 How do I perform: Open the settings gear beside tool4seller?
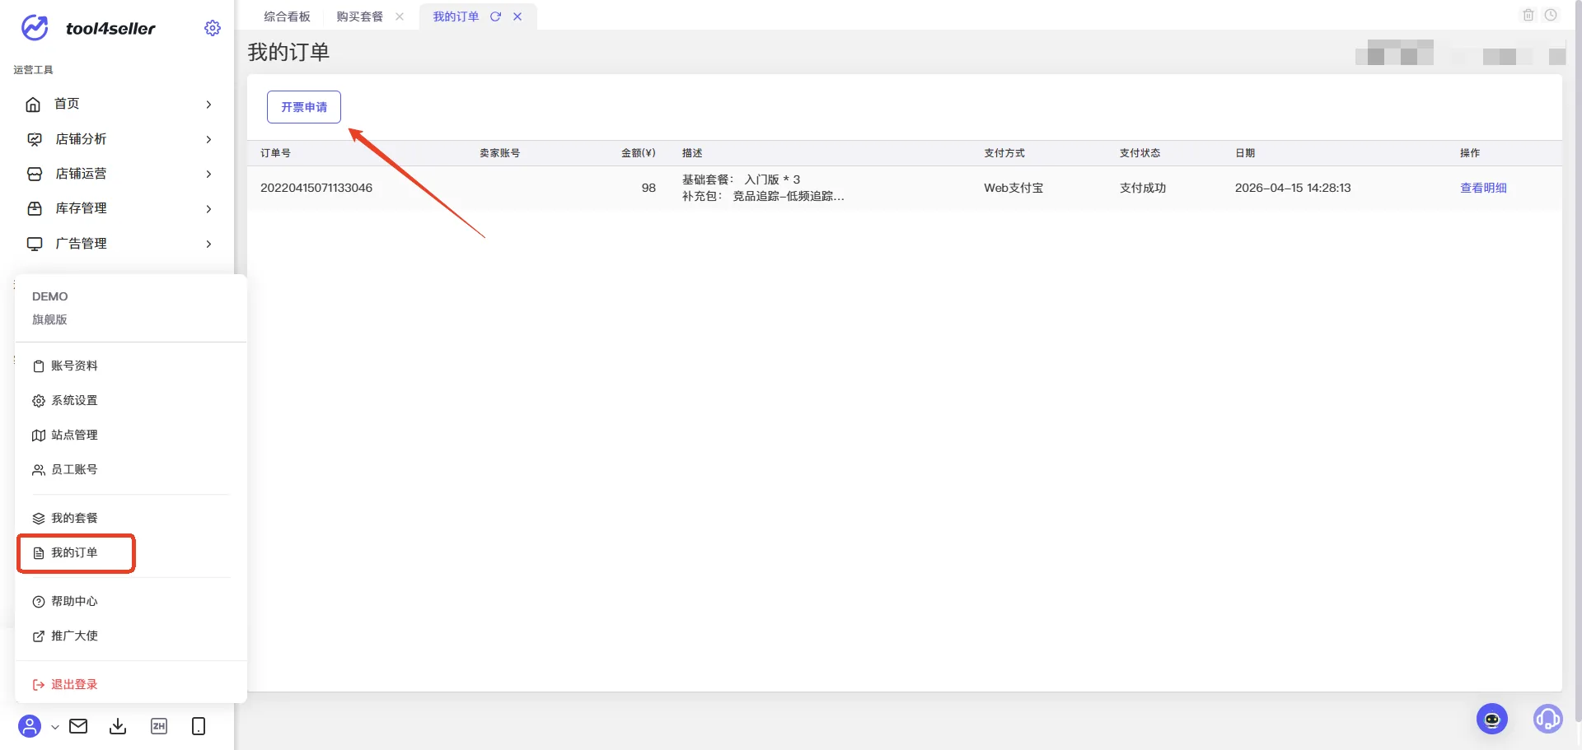point(213,28)
